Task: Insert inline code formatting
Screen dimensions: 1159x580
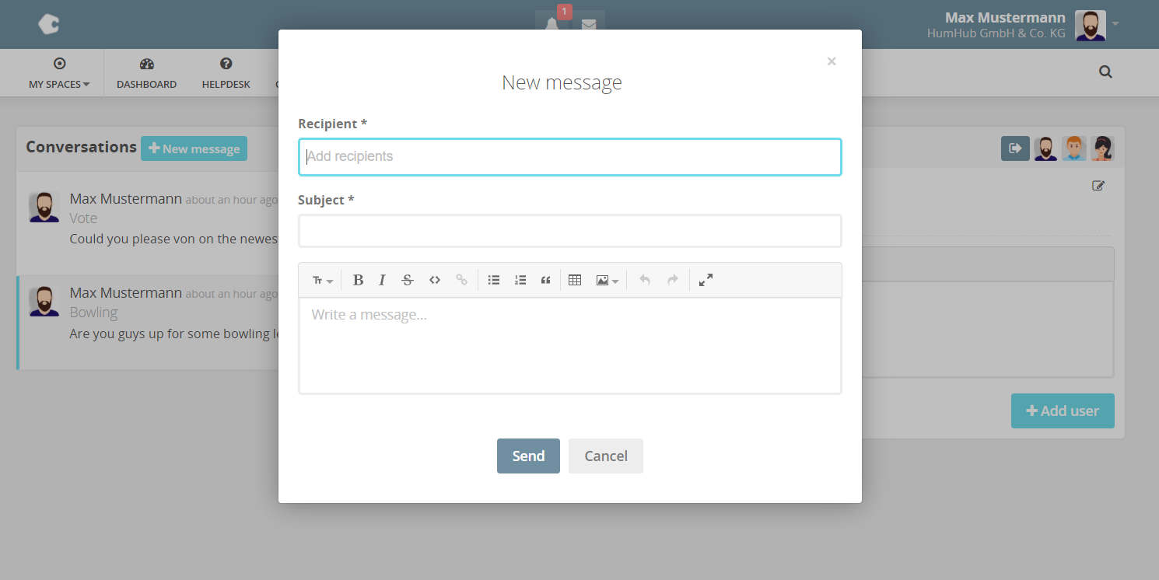Action: [x=435, y=281]
